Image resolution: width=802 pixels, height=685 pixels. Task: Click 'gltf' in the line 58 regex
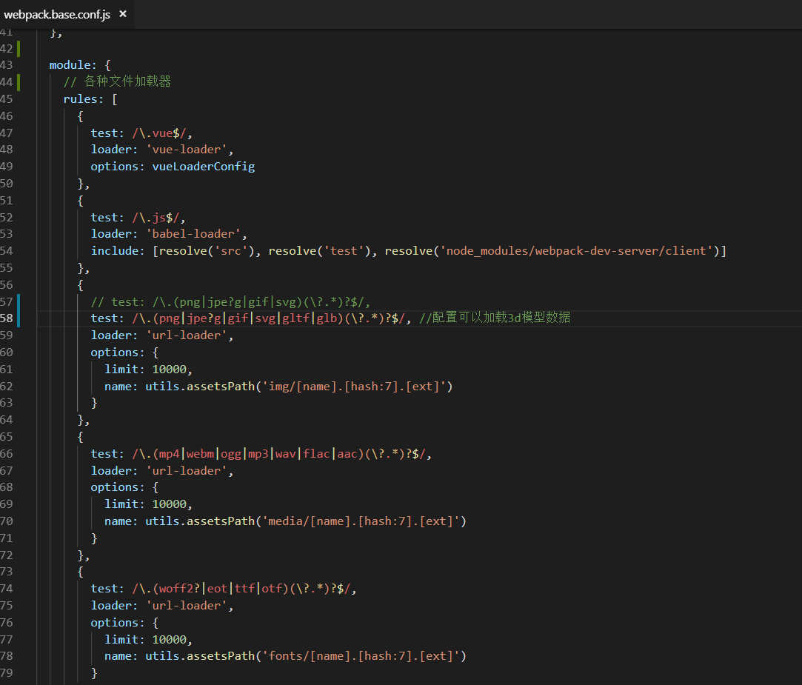(x=295, y=318)
